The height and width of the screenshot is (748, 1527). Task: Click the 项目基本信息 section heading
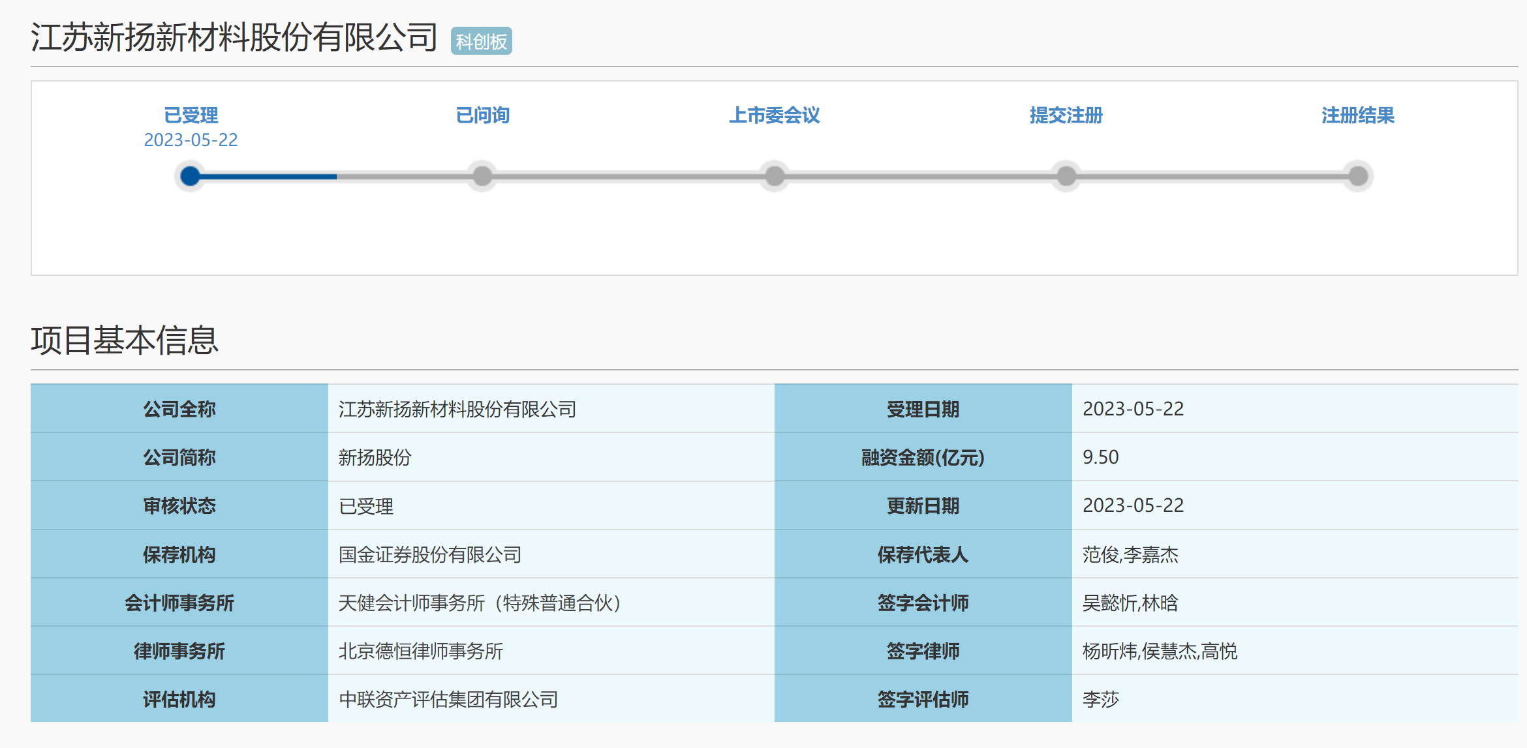click(124, 340)
